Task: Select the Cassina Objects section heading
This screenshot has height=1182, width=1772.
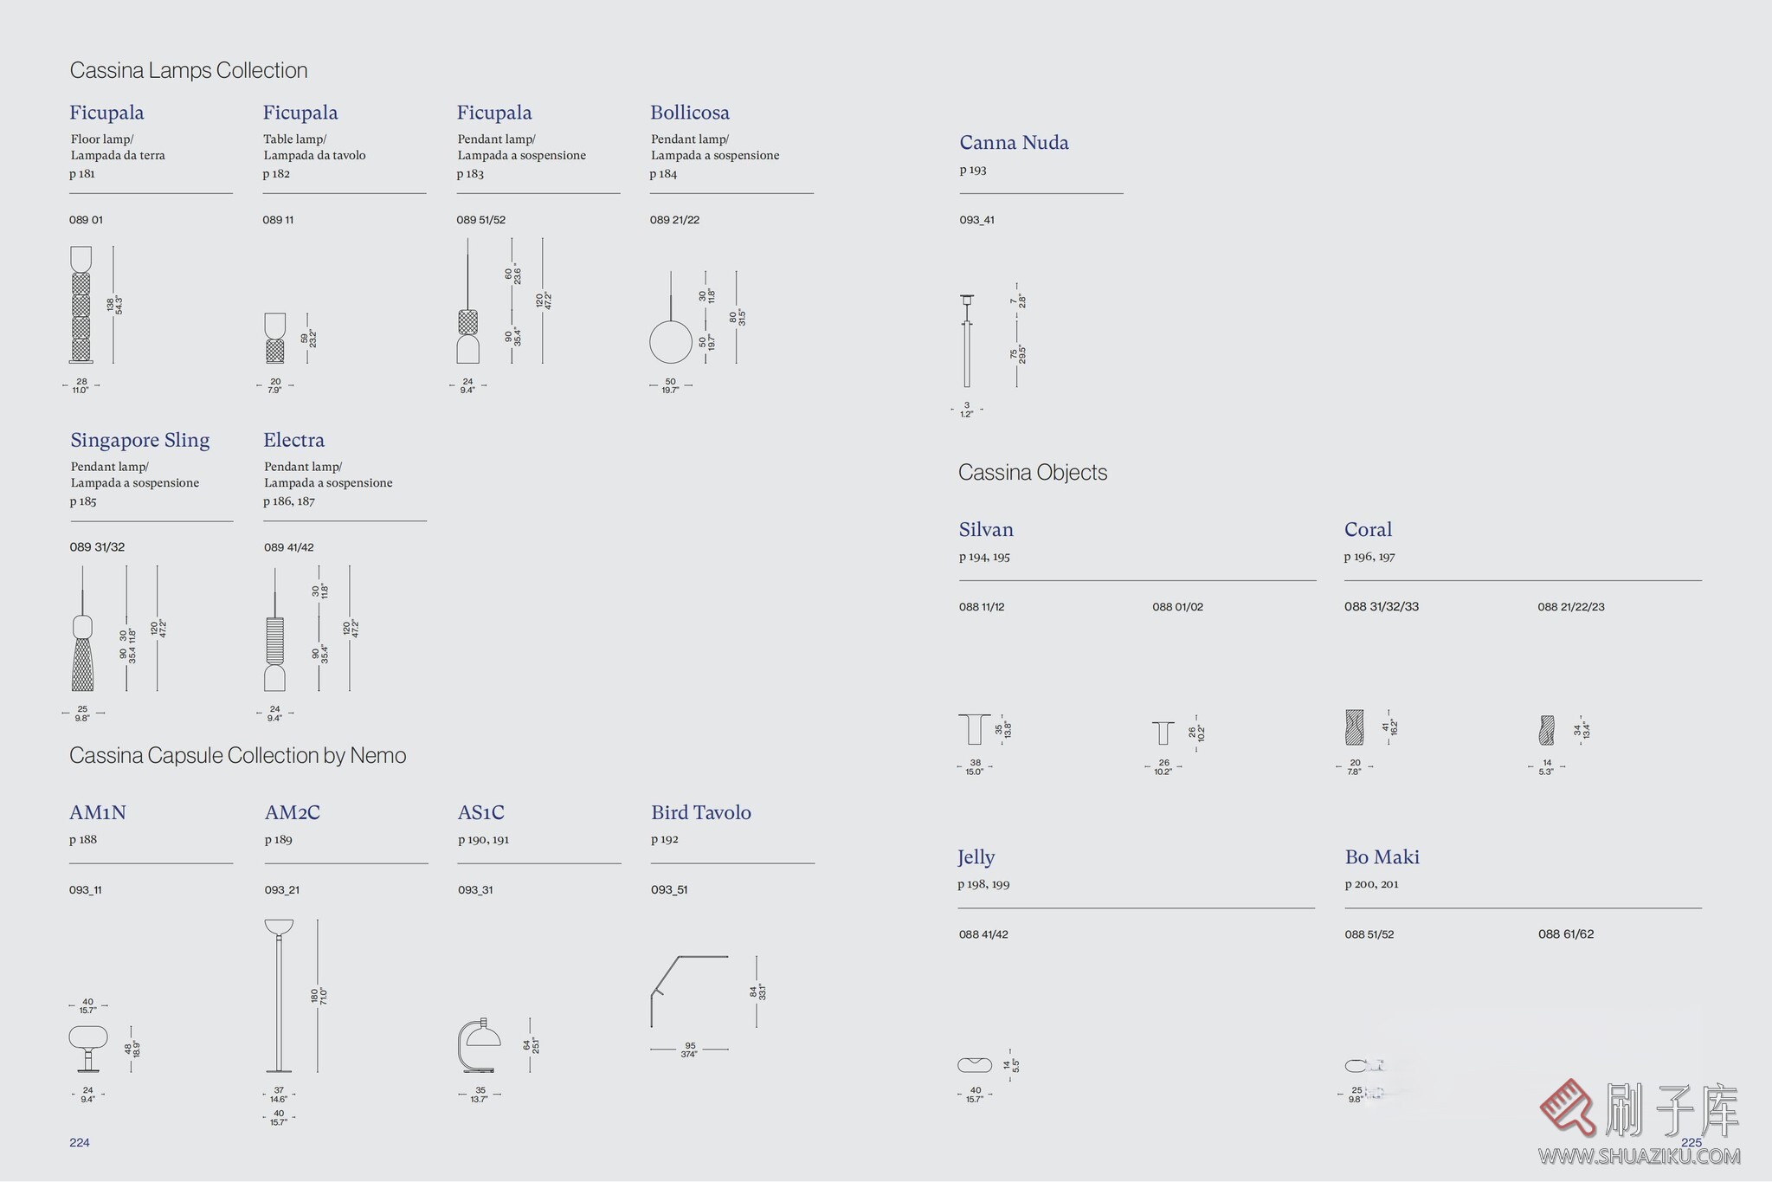Action: 1033,472
